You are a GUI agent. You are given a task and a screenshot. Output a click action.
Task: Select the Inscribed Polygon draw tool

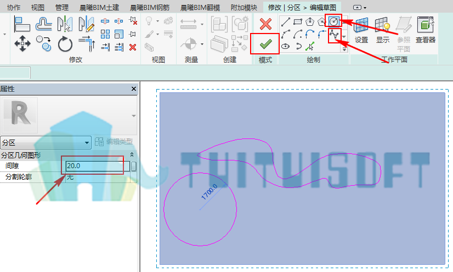pos(310,21)
